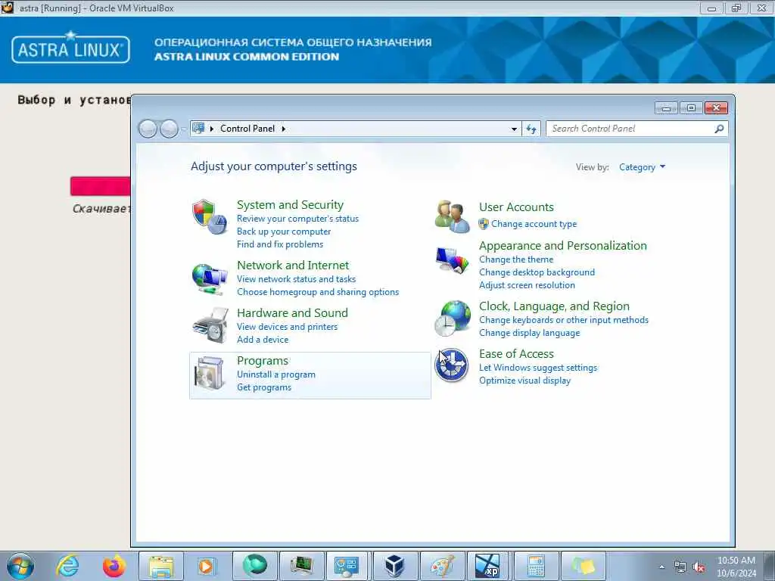Click Choose homegroup and sharing options
This screenshot has height=581, width=775.
(318, 292)
